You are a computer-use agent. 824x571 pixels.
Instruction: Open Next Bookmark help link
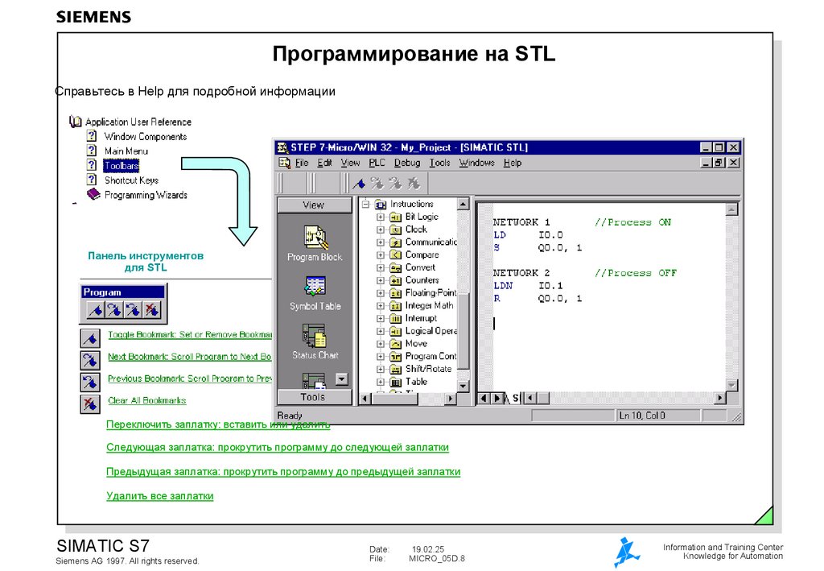click(x=189, y=357)
